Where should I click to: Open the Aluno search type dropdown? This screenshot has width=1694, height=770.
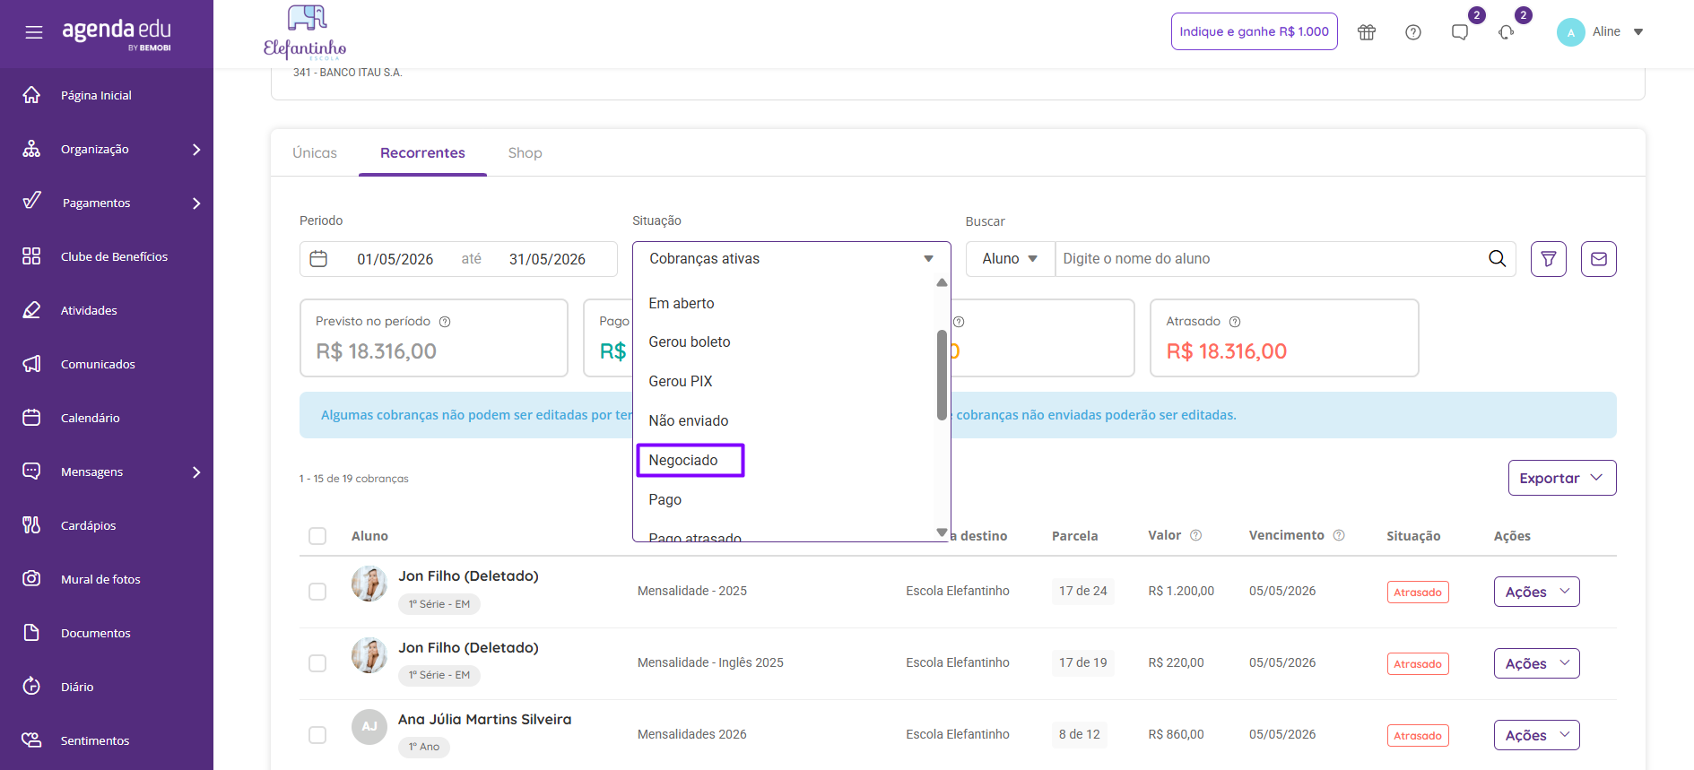(1011, 259)
